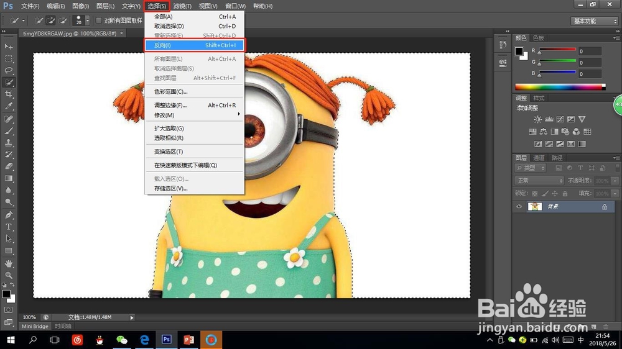Select the Crop tool

8,94
